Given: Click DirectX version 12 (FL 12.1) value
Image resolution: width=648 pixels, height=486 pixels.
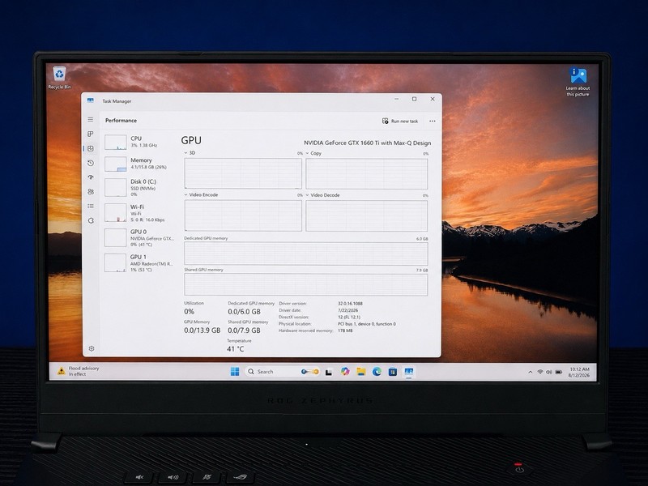Looking at the screenshot, I should (349, 317).
